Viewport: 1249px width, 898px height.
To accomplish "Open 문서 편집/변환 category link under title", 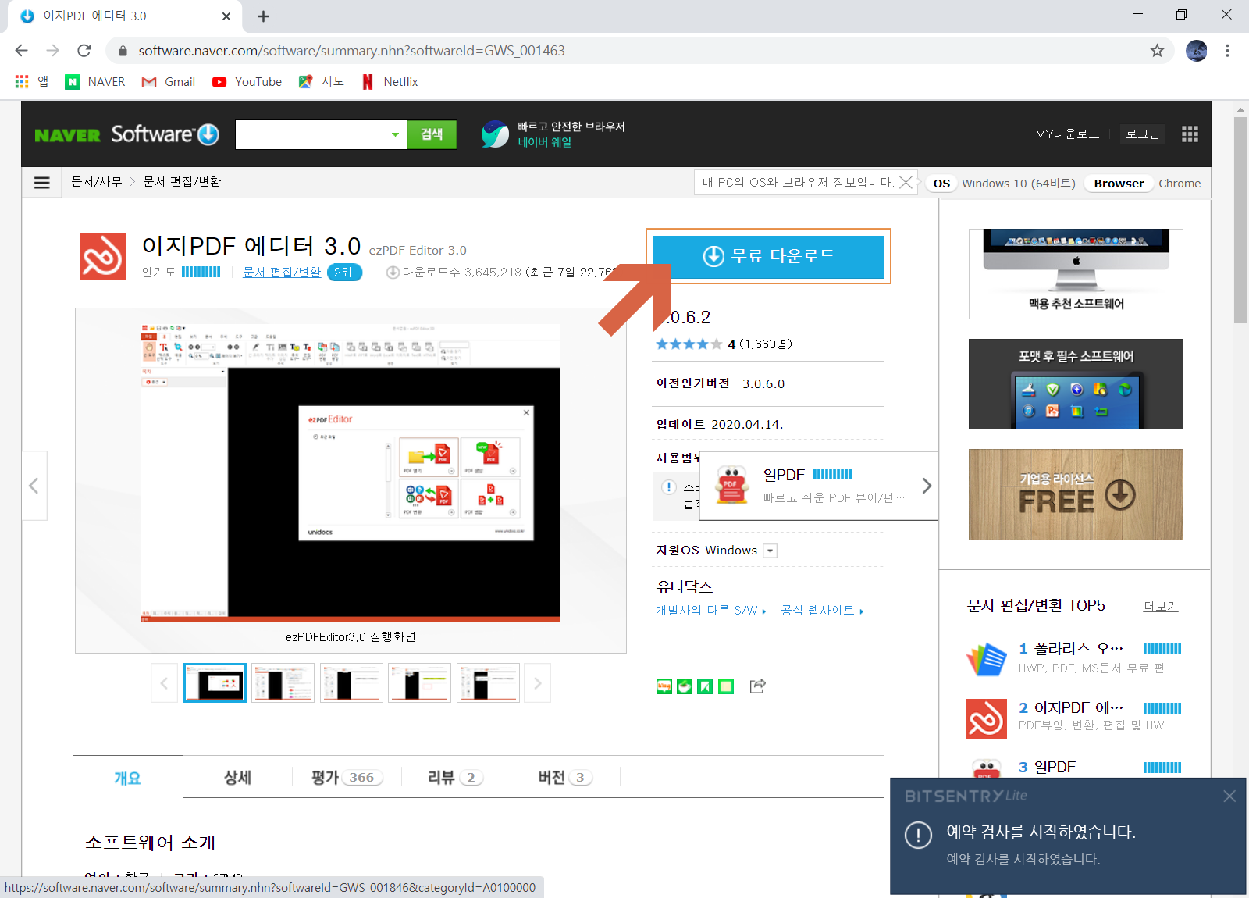I will [x=282, y=272].
